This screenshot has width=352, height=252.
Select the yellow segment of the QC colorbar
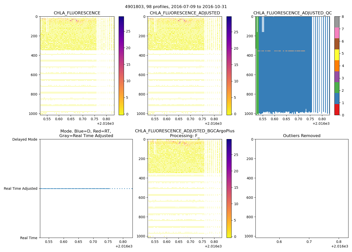pyautogui.click(x=337, y=55)
